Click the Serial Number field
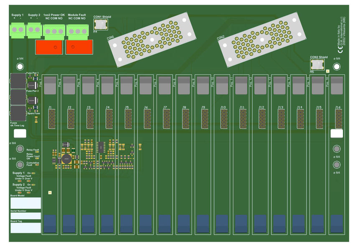355x246 pixels. (25, 216)
